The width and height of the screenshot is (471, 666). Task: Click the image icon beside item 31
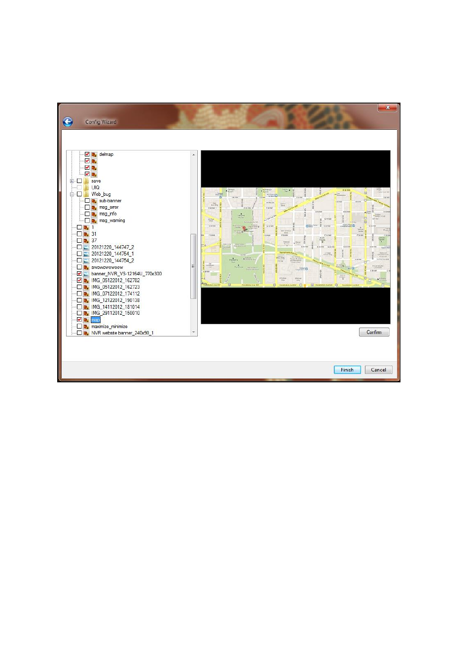click(x=86, y=234)
